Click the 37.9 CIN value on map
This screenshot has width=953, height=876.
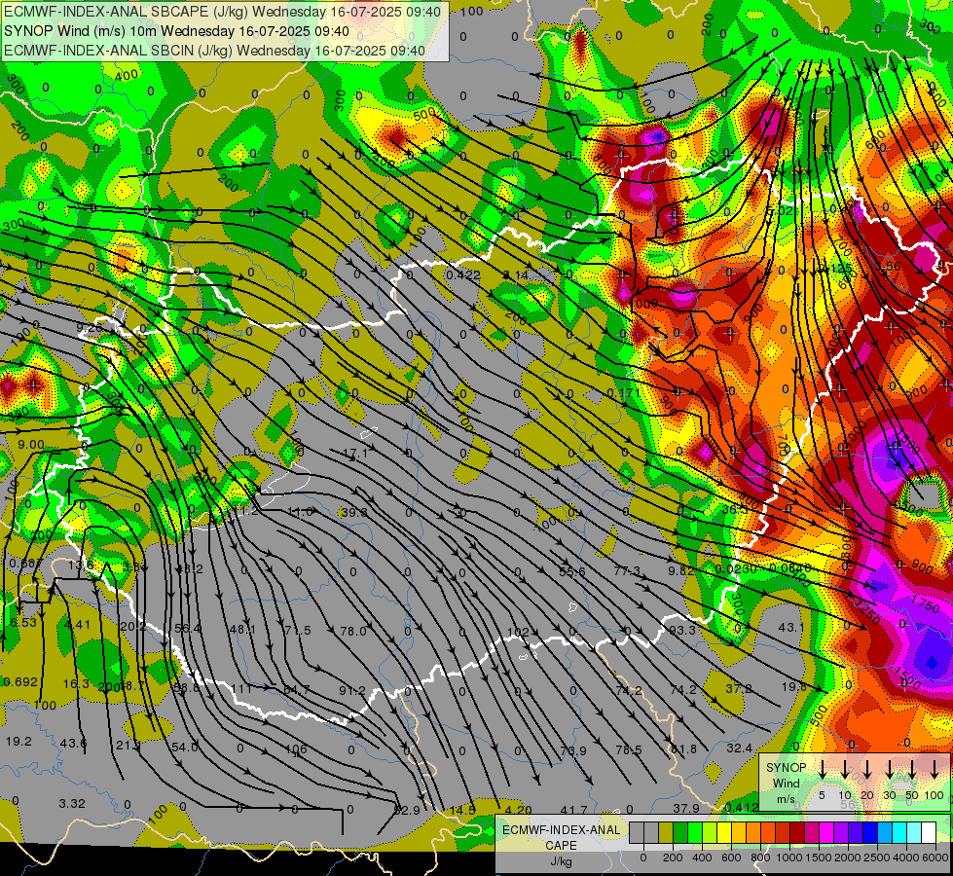point(686,808)
